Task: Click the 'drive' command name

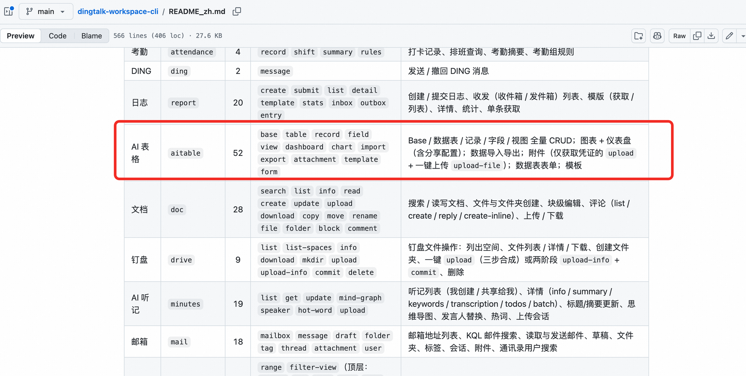Action: pos(181,260)
